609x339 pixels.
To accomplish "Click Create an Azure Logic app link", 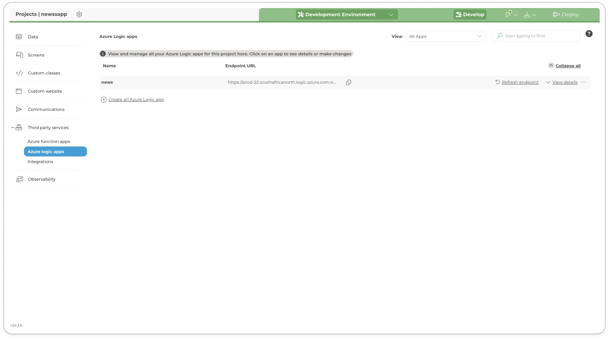I will pyautogui.click(x=136, y=99).
